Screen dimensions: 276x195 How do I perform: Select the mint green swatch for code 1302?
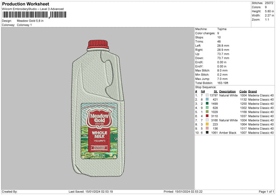207,108
